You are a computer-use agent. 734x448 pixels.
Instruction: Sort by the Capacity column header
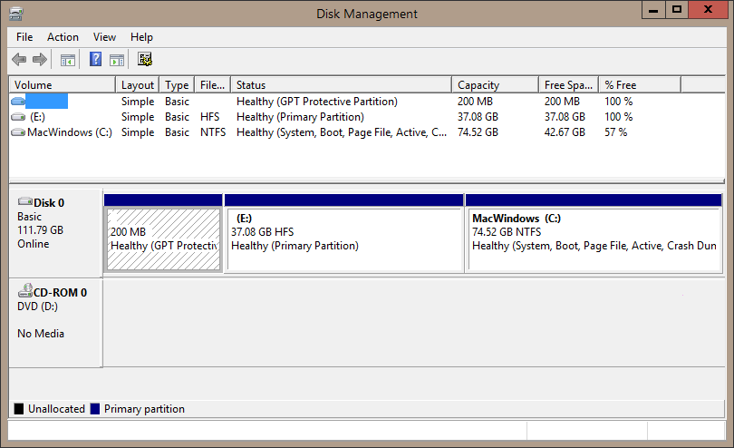click(x=494, y=85)
